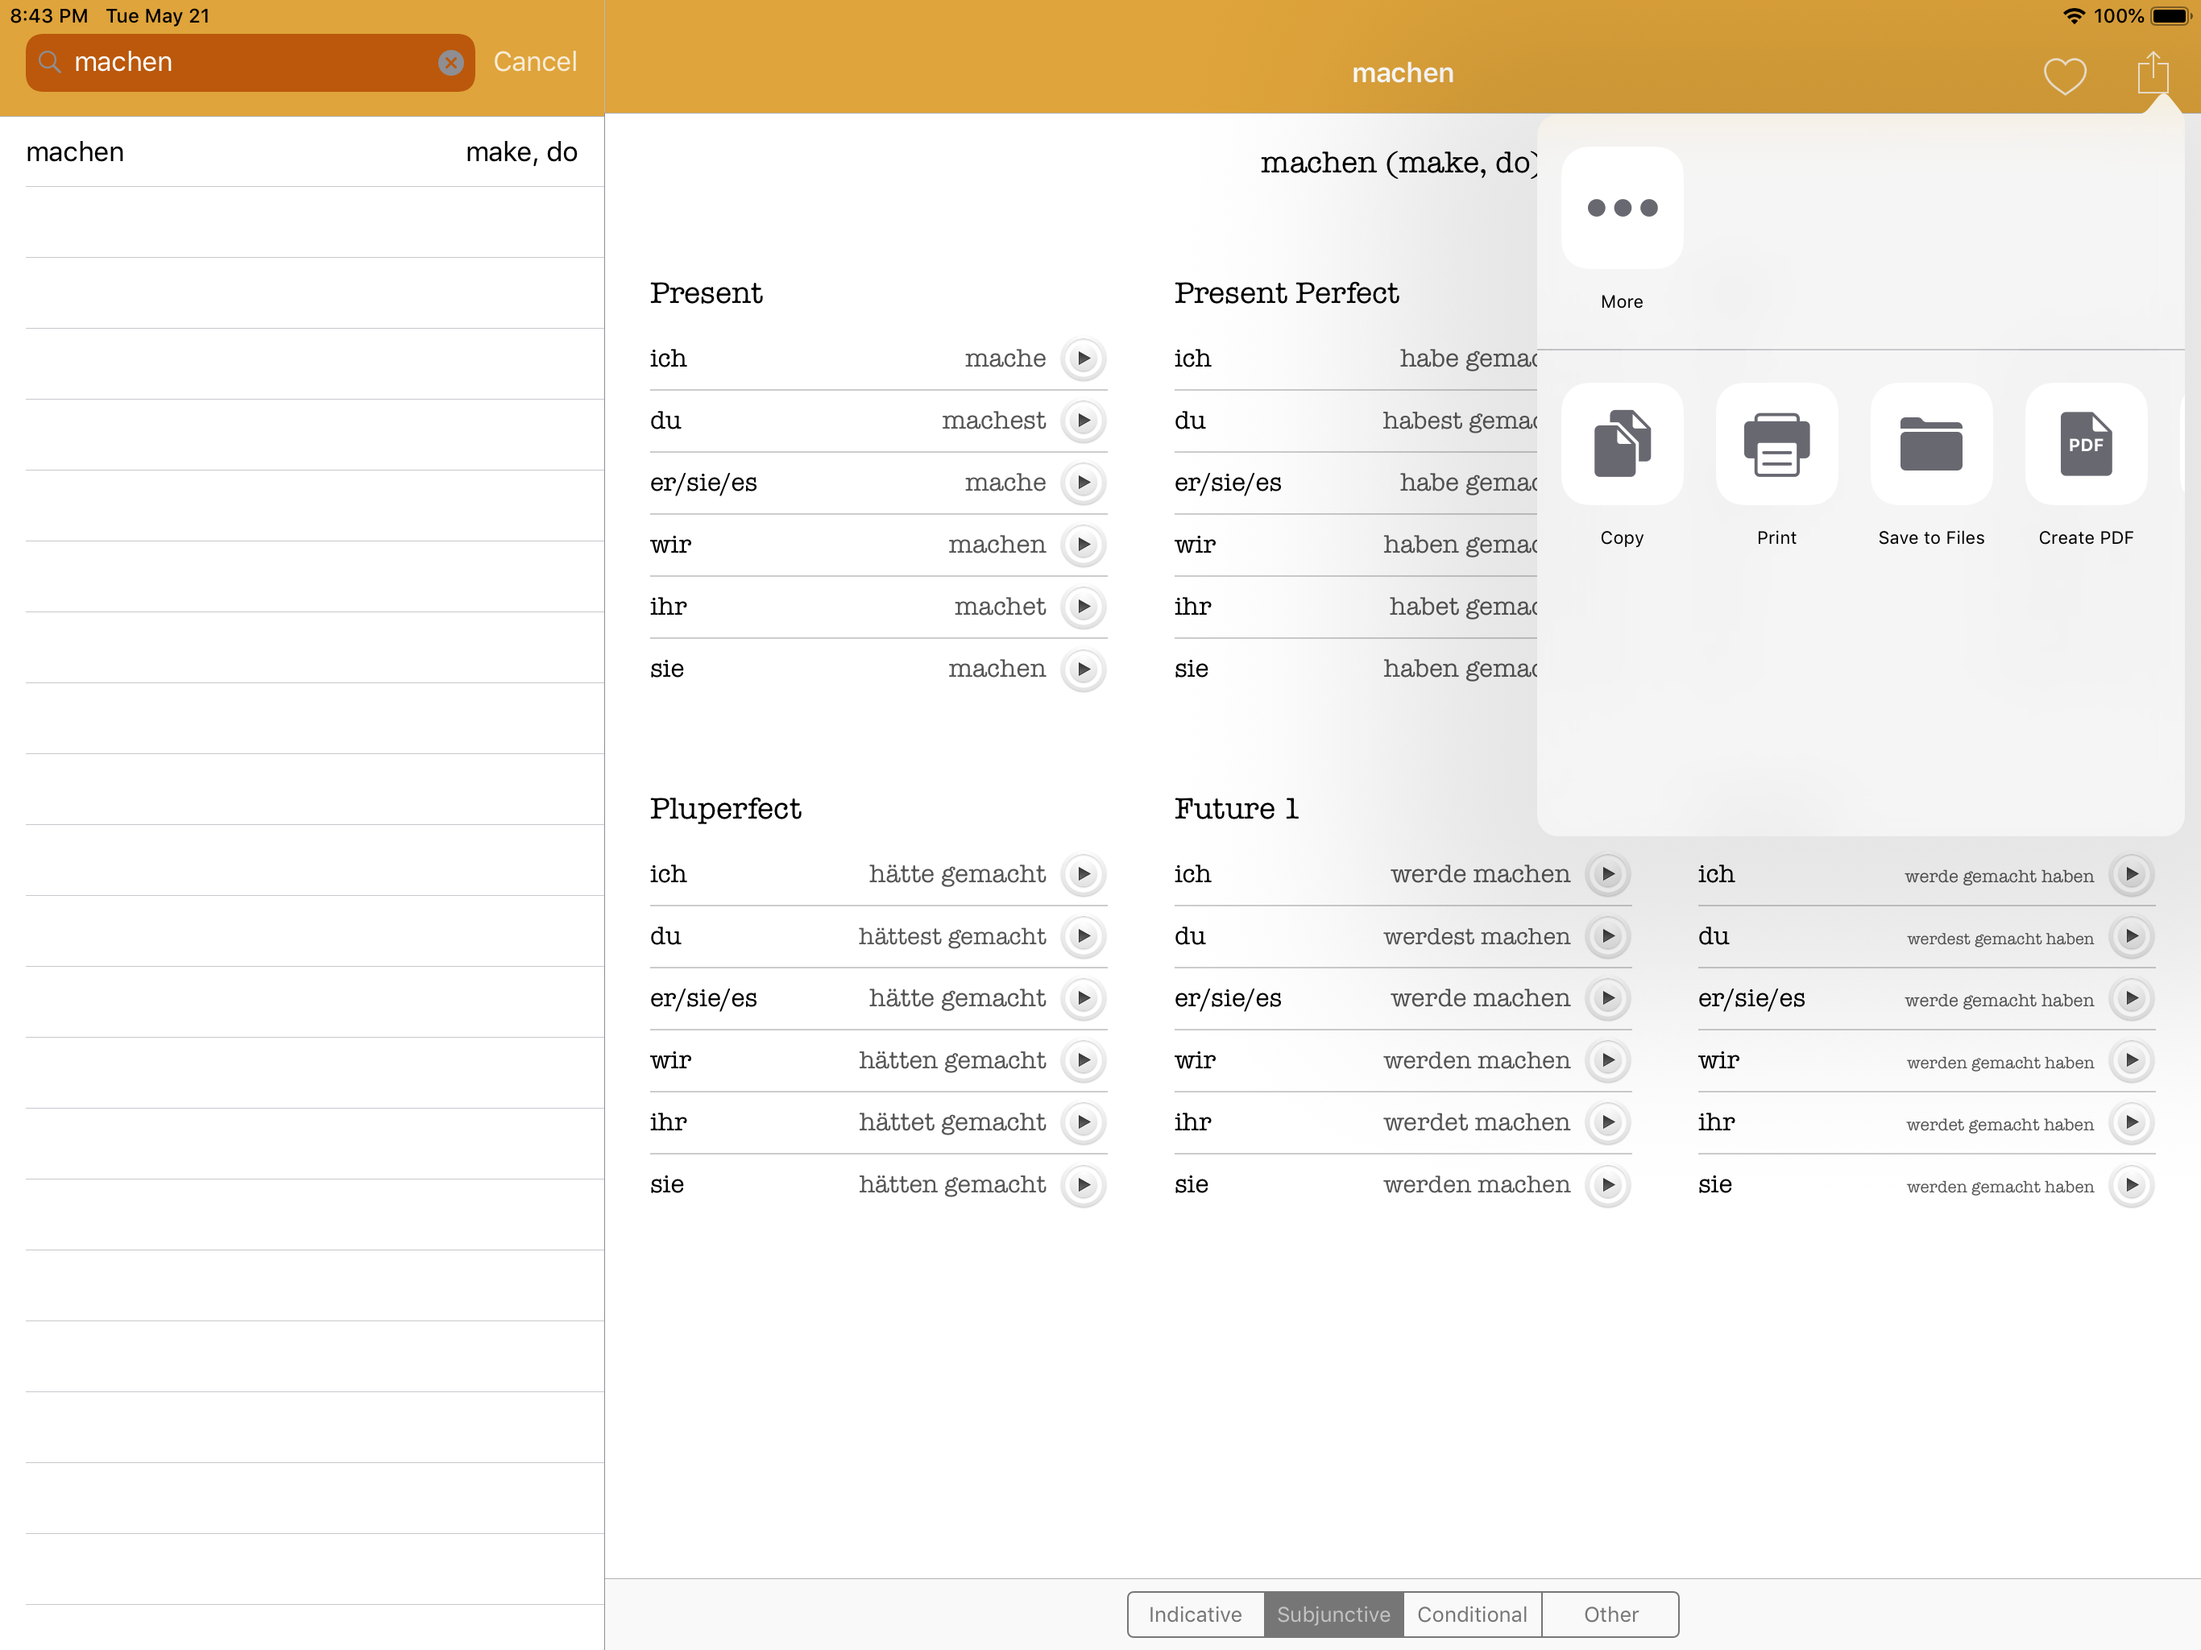Open the share sheet icon
Viewport: 2201px width, 1650px height.
pos(2152,73)
